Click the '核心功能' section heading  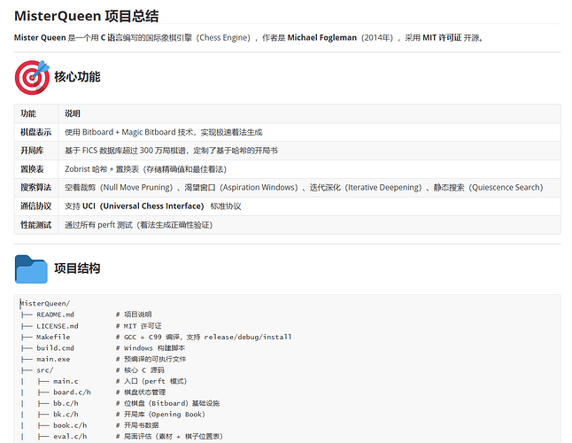[x=77, y=77]
